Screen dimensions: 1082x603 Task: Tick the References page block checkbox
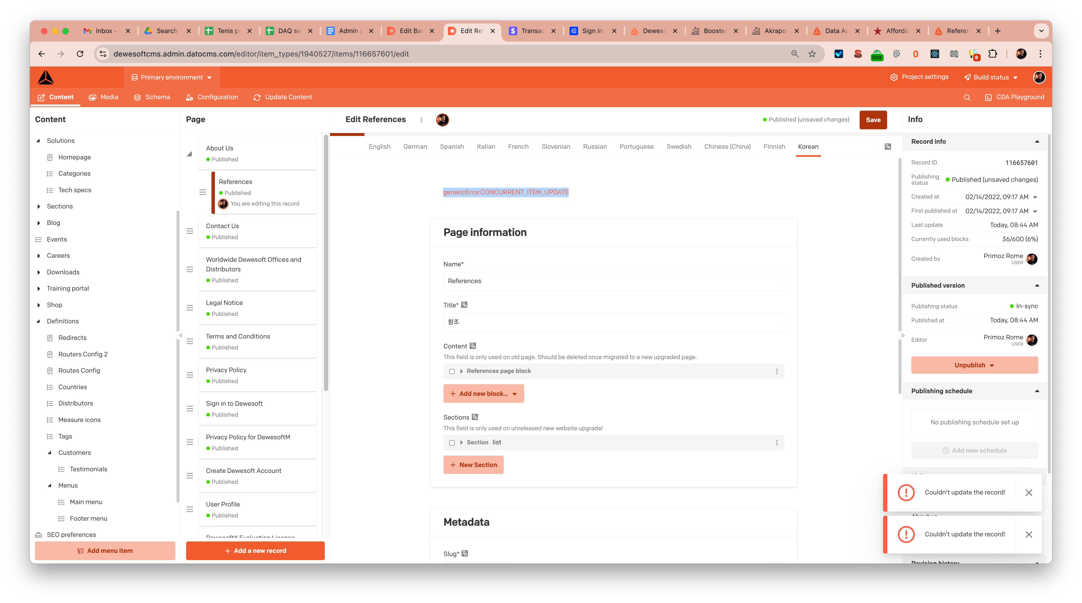452,371
